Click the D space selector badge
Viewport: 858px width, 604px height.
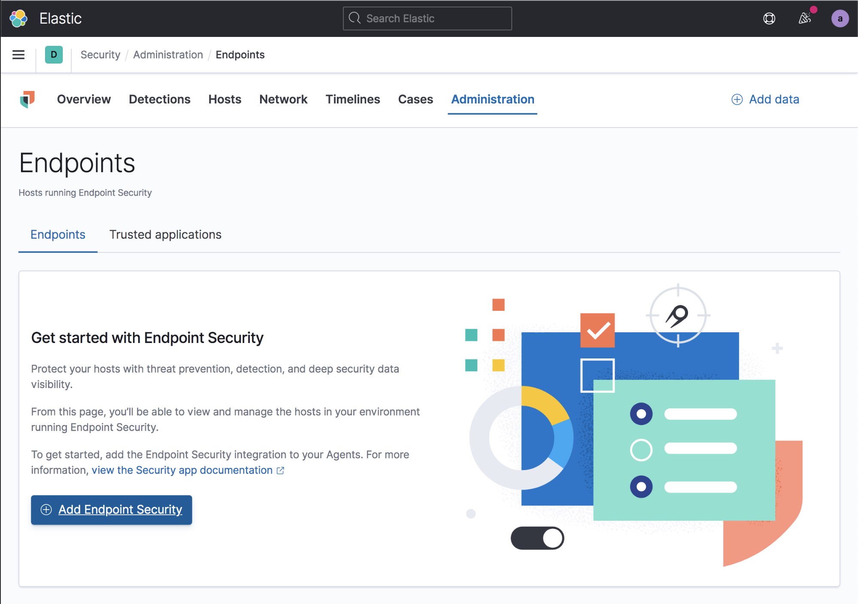(x=54, y=55)
